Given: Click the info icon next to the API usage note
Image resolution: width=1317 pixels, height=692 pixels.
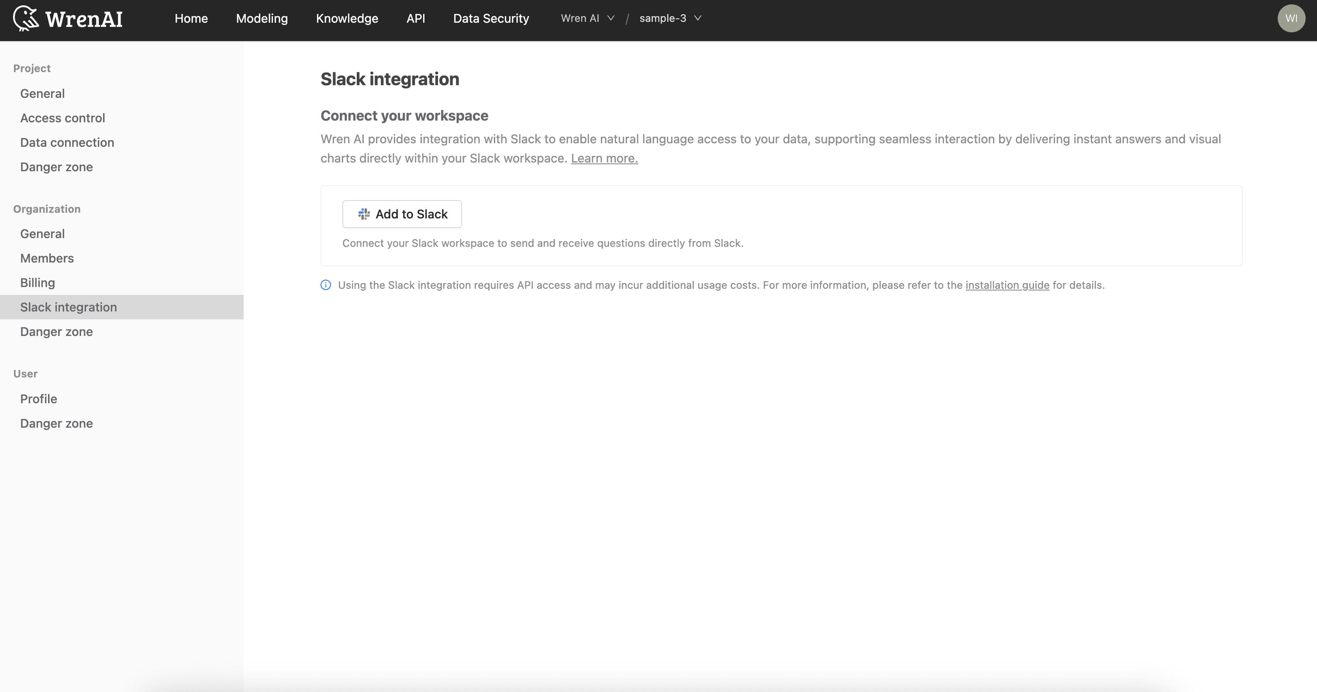Looking at the screenshot, I should 326,285.
